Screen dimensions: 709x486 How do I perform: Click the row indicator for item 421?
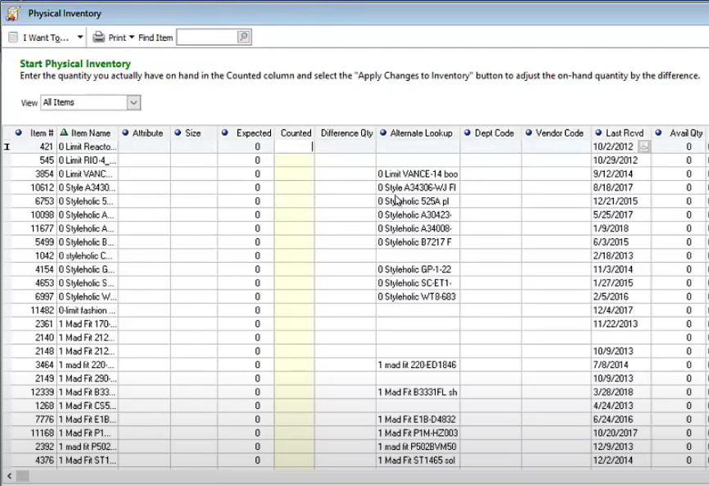[x=7, y=146]
